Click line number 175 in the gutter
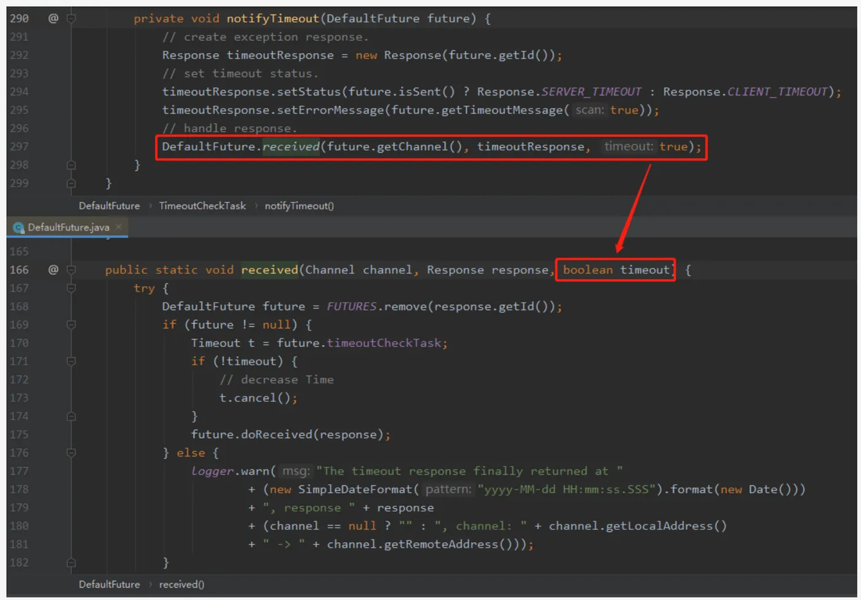Viewport: 861px width, 600px height. pos(19,435)
